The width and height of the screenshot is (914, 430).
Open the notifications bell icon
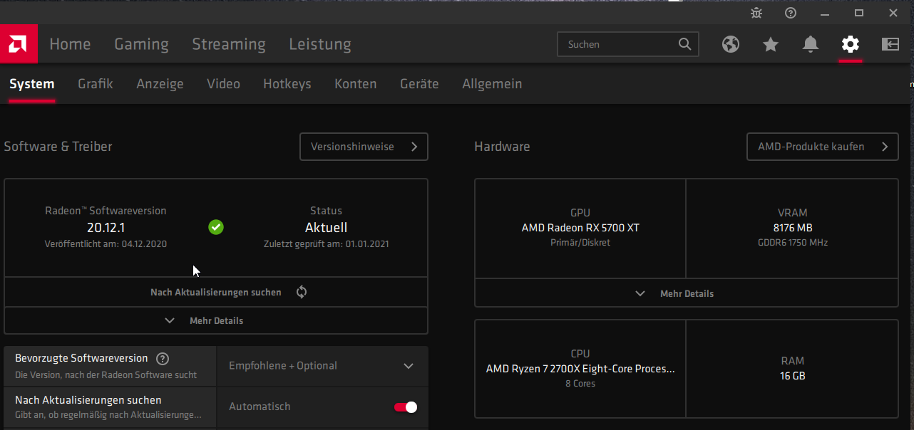(811, 44)
